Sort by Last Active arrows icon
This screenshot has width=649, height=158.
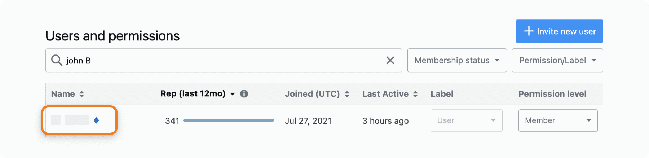(415, 94)
